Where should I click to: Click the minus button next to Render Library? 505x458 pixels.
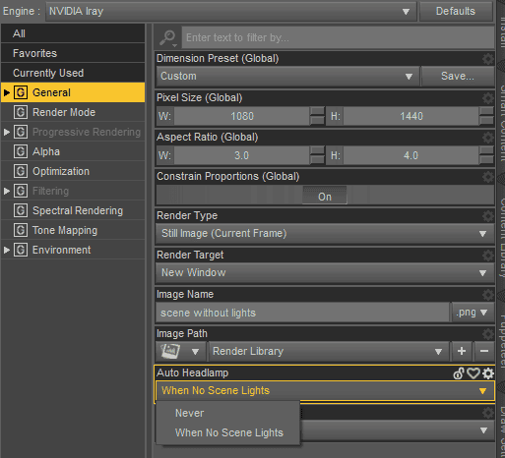click(x=484, y=351)
